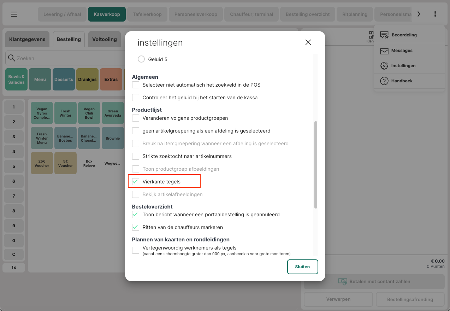Select the Bestelling tab
450x311 pixels.
point(69,39)
